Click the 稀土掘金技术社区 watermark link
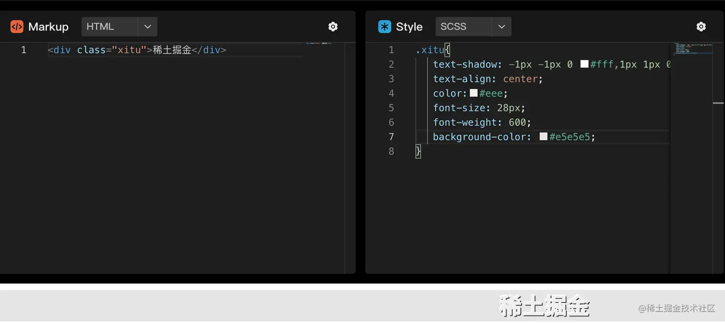 coord(677,309)
